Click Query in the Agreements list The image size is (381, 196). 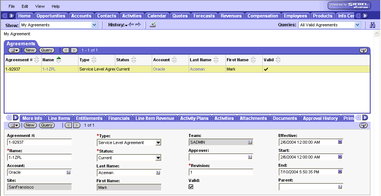47,50
